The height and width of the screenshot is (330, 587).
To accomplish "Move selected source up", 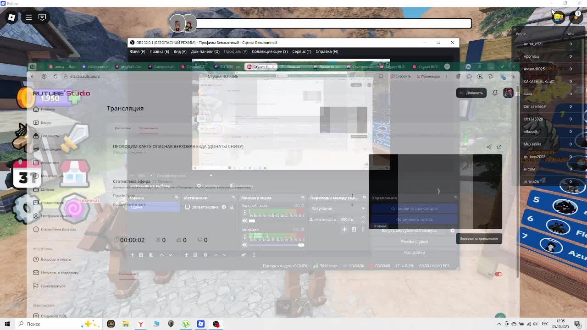I will click(216, 255).
